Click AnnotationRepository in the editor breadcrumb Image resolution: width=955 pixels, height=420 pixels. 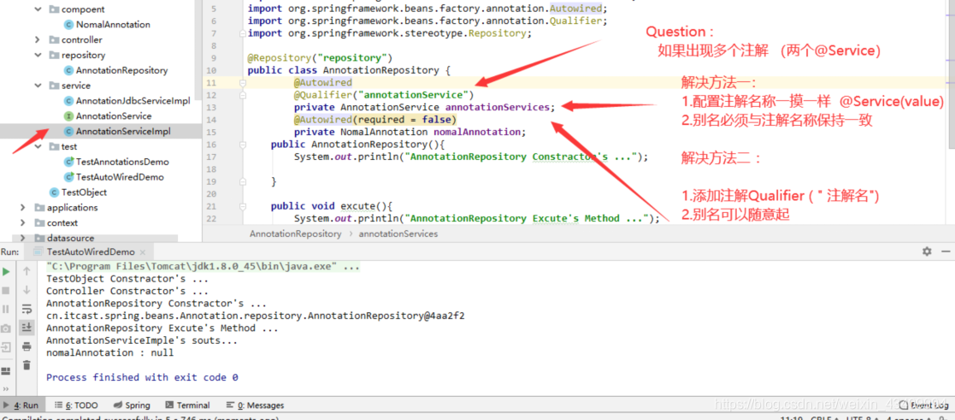(296, 234)
